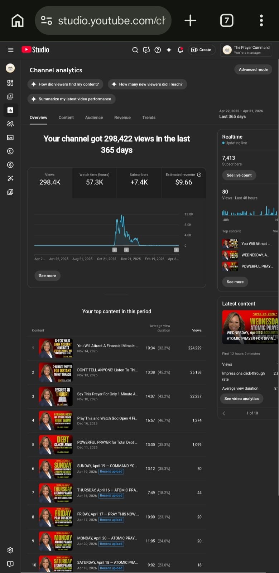Image resolution: width=279 pixels, height=573 pixels.
Task: Click See live count button
Action: coord(239,175)
